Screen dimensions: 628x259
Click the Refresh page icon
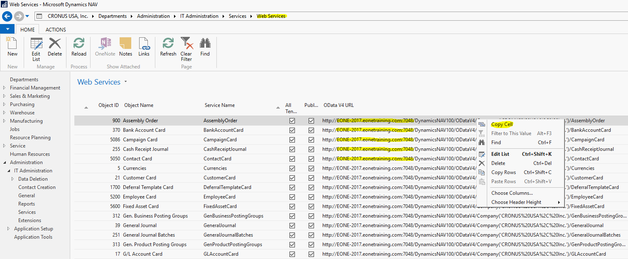coord(168,44)
